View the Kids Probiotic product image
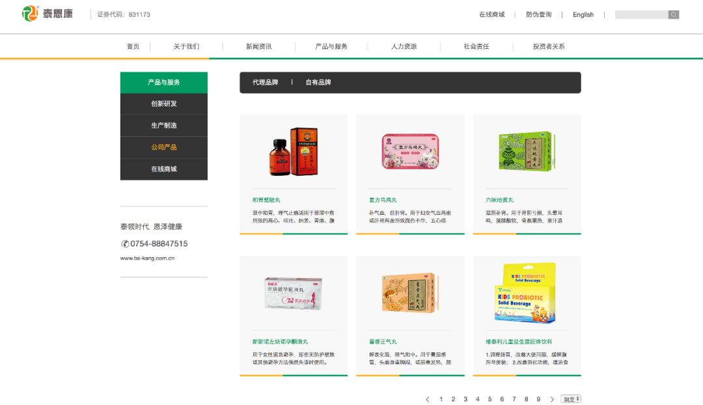 click(x=527, y=293)
